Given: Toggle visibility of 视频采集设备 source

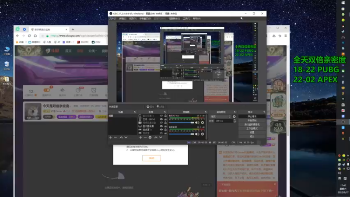Looking at the screenshot, I should 161,123.
